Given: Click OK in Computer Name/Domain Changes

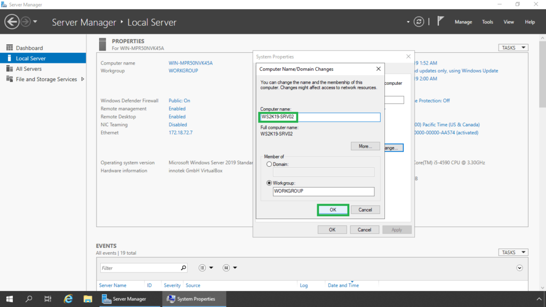Looking at the screenshot, I should pos(333,210).
